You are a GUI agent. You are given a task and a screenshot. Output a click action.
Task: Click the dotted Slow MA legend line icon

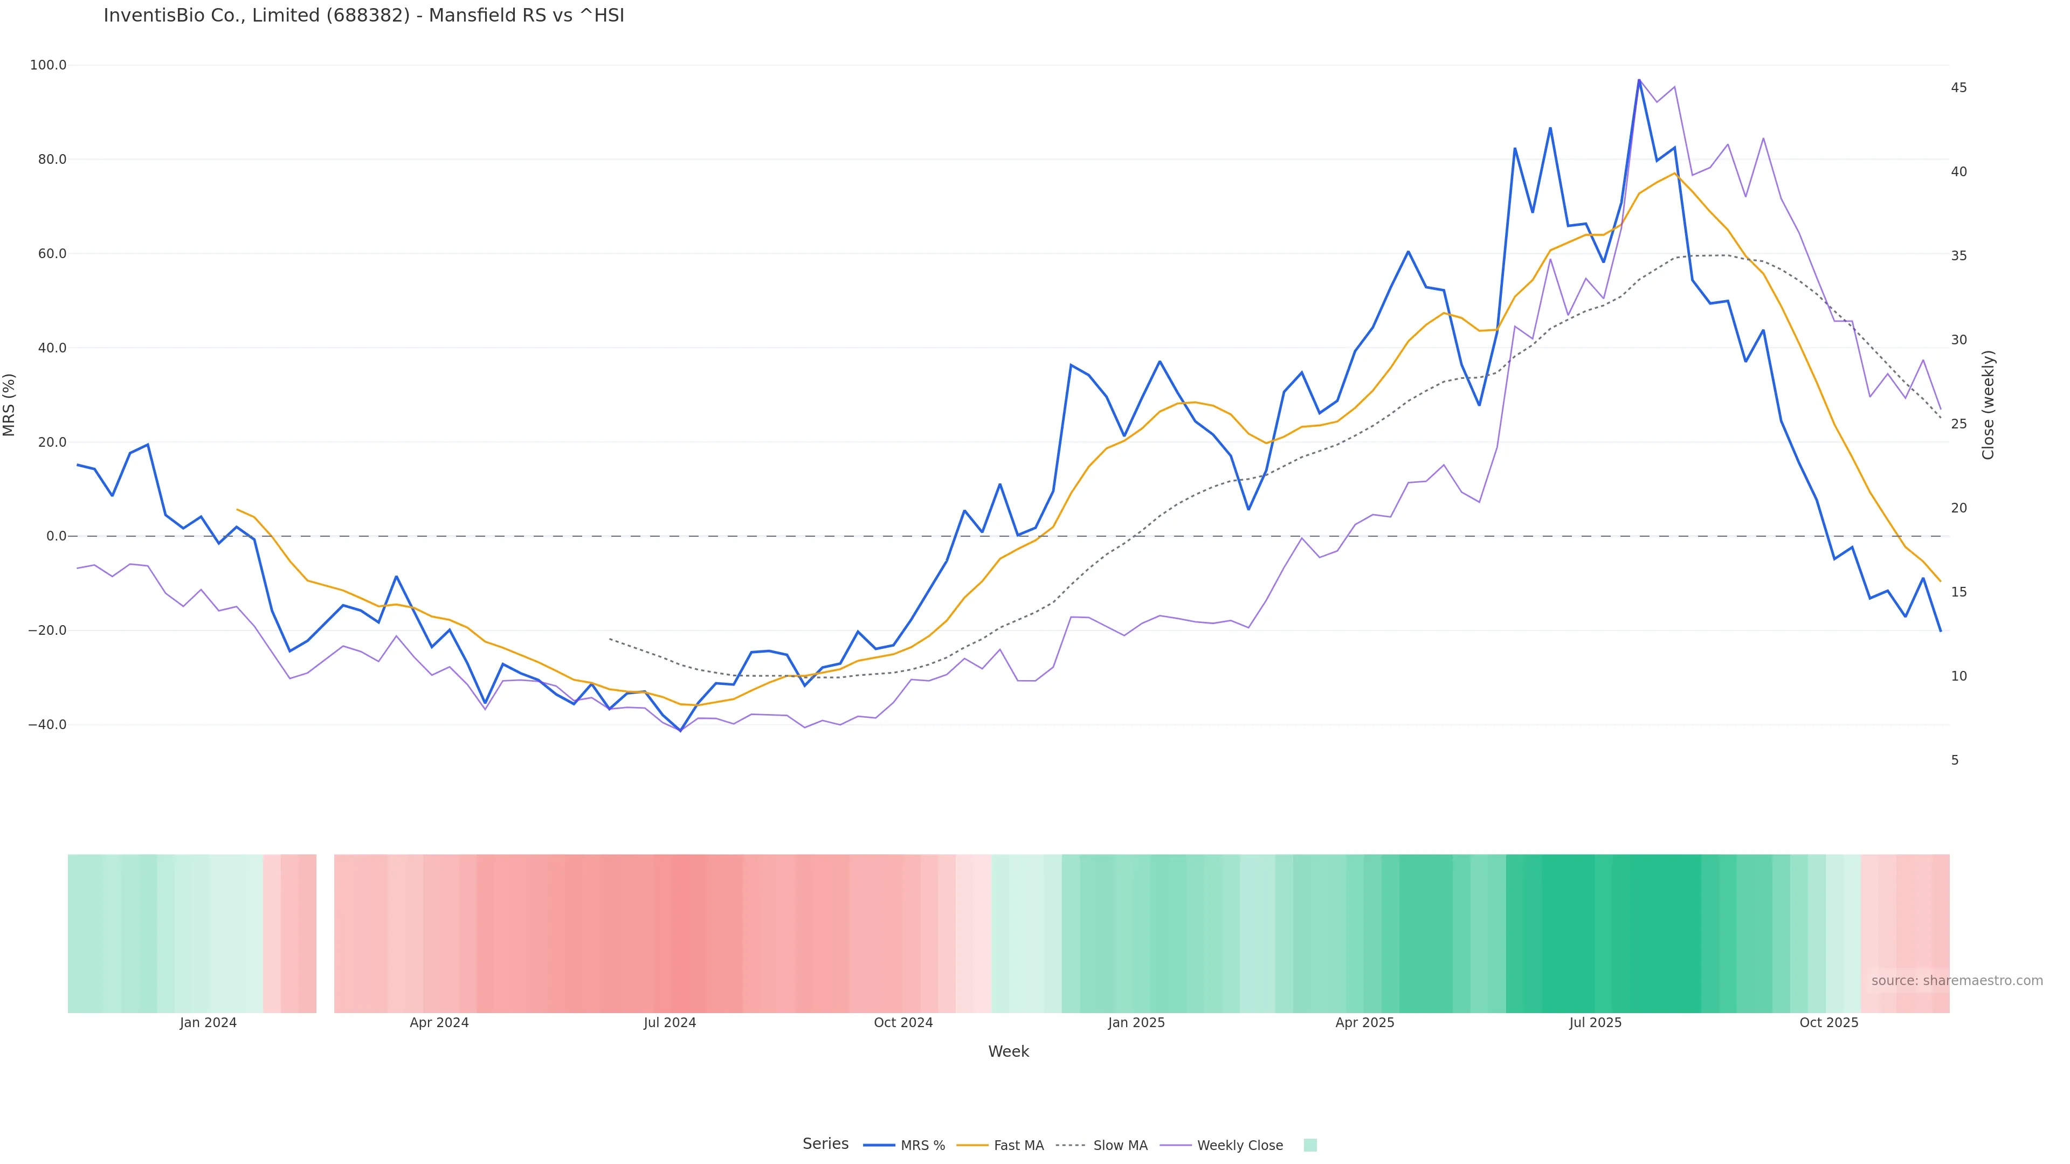pyautogui.click(x=1071, y=1146)
